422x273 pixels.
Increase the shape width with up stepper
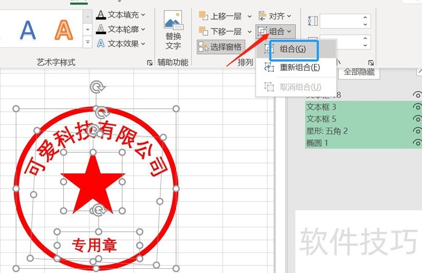365,38
